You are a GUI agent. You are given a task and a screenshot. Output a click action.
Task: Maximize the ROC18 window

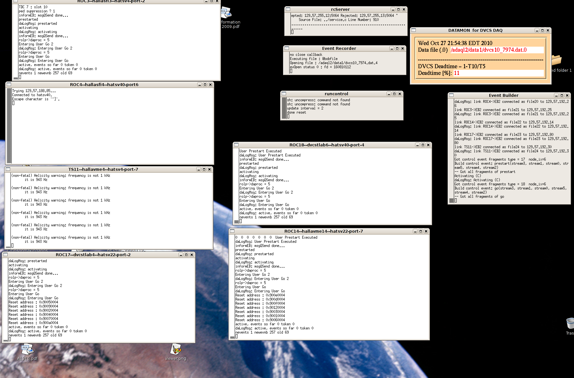423,145
